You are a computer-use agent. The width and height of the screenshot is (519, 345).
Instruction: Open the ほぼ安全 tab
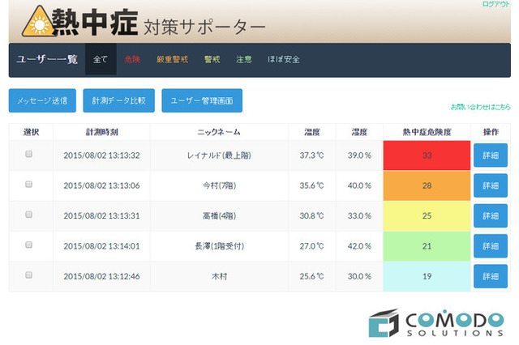[x=284, y=59]
